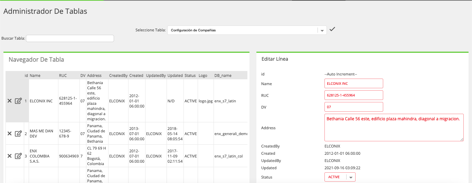Delete the ENX COLOMBIA S.A.S. row
The image size is (472, 183).
click(x=10, y=156)
